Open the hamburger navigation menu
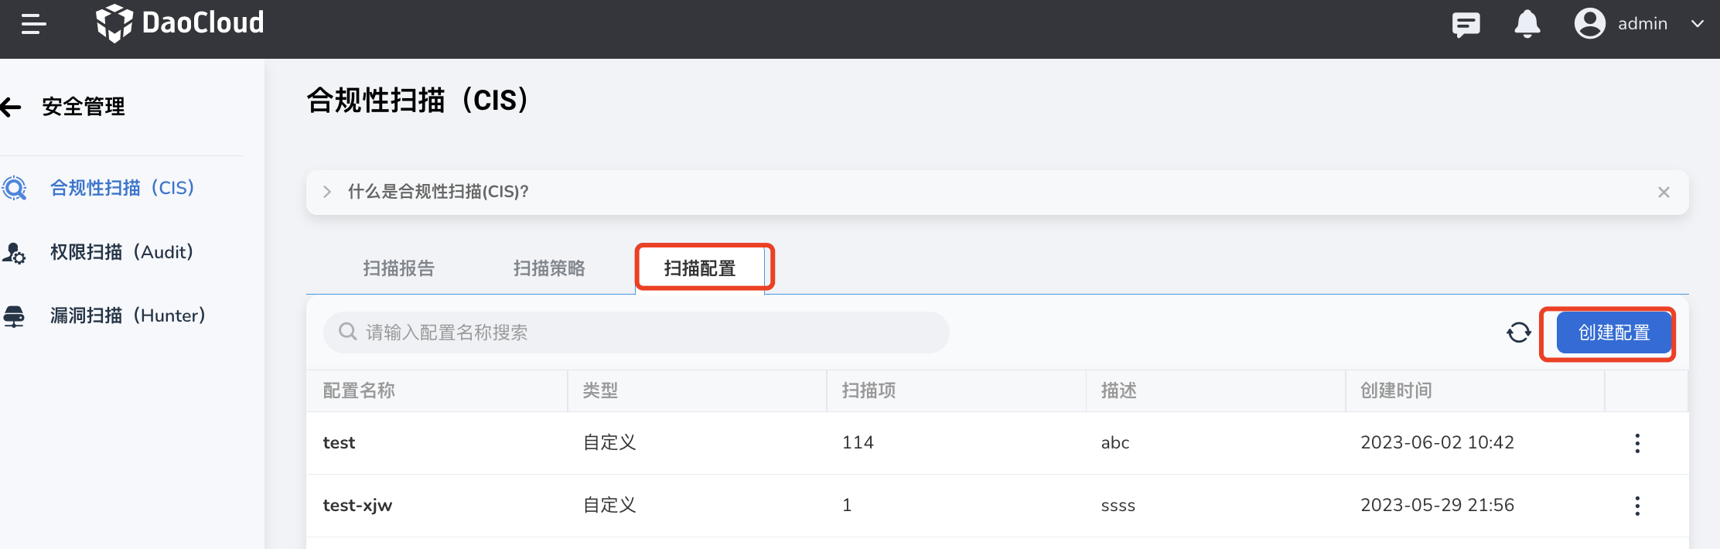This screenshot has height=549, width=1720. pos(33,24)
